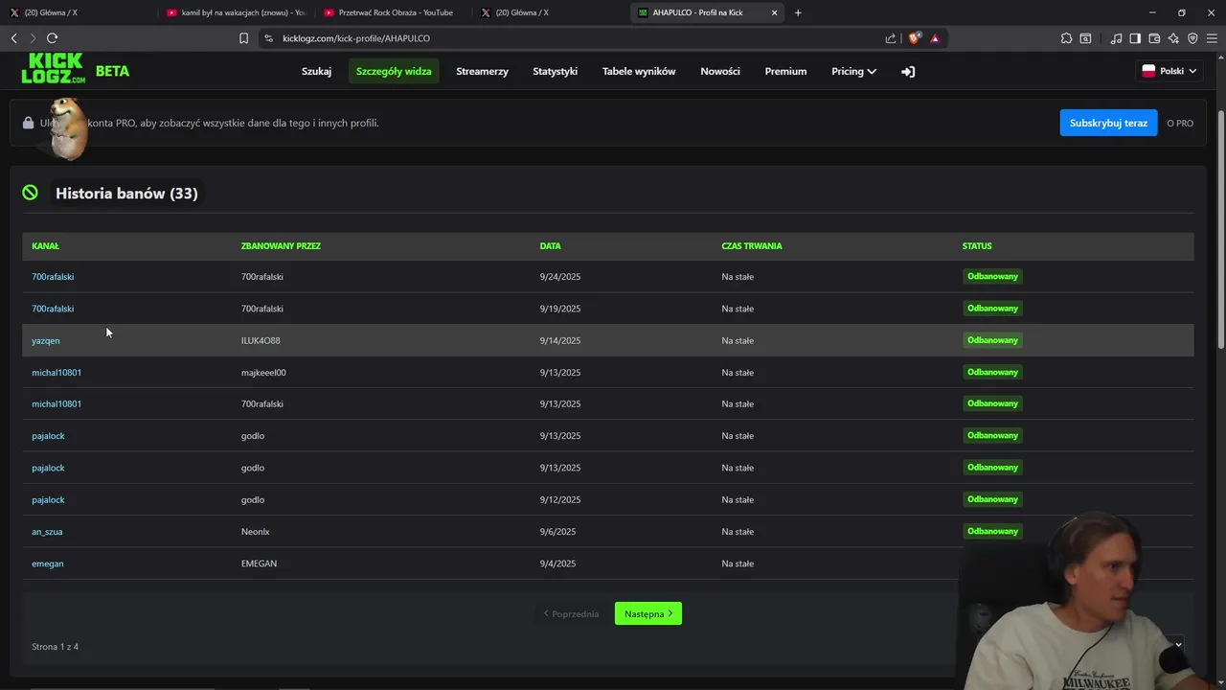Click the Strona 1 z 4 page indicator

point(55,647)
